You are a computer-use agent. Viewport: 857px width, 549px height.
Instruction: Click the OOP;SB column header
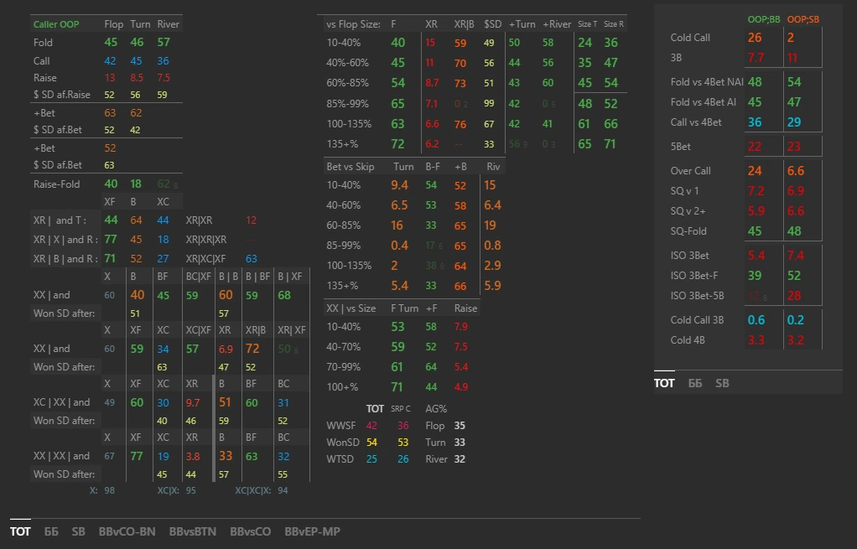pos(803,18)
